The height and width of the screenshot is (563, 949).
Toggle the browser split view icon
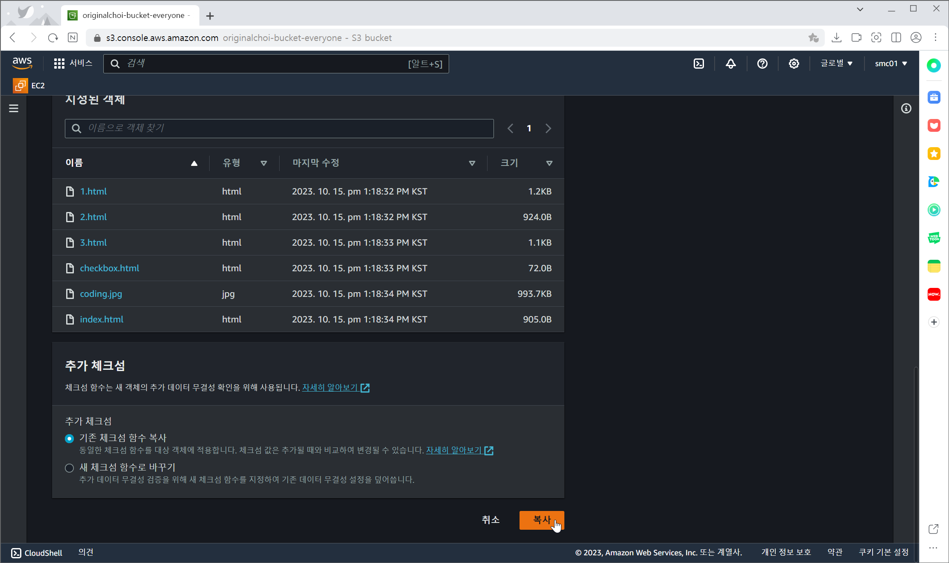(x=896, y=38)
